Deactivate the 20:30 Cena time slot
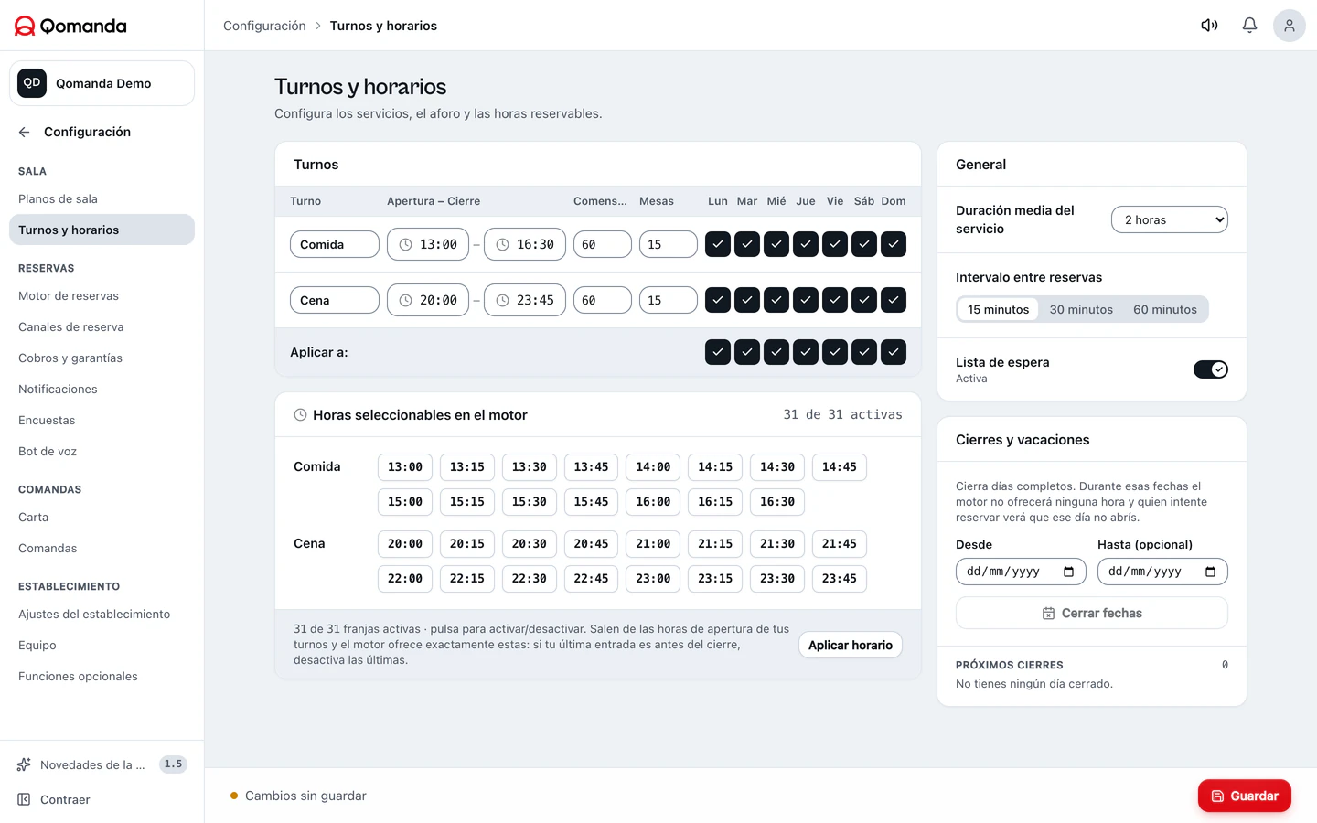1317x823 pixels. [529, 543]
